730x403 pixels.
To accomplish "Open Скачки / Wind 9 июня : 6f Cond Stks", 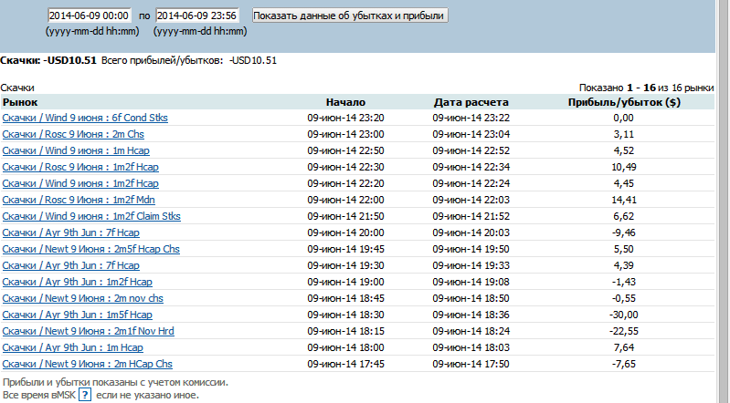I will coord(85,118).
